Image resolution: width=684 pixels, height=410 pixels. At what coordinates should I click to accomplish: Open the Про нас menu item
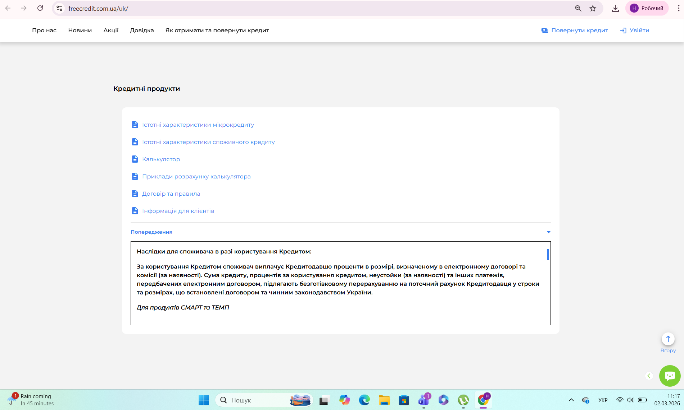tap(44, 31)
